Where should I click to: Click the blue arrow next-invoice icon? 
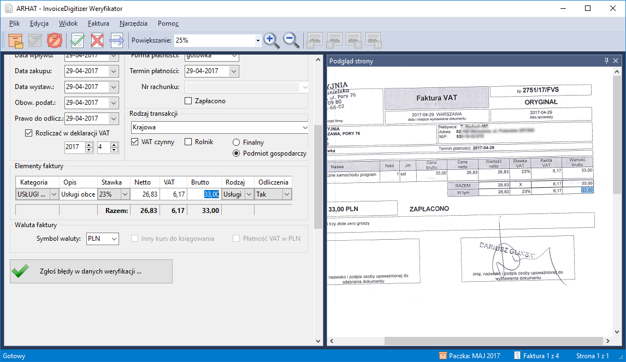[117, 40]
